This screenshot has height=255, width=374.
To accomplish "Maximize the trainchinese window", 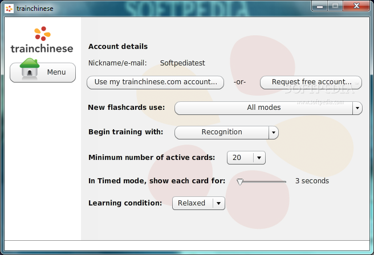I will [335, 6].
